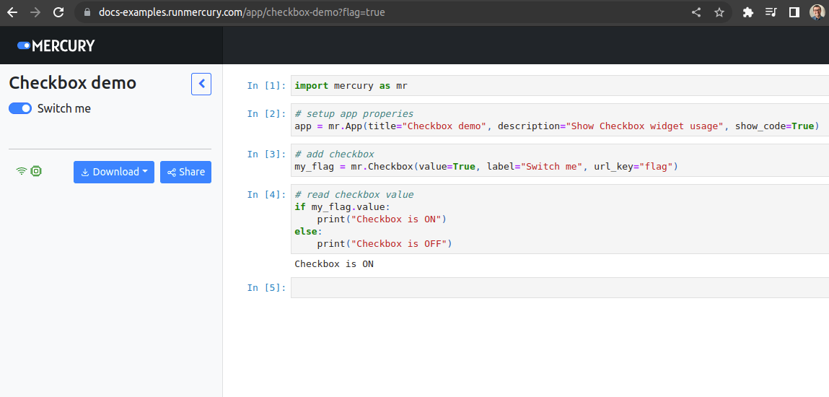
Task: Open the user profile avatar
Action: coord(816,12)
